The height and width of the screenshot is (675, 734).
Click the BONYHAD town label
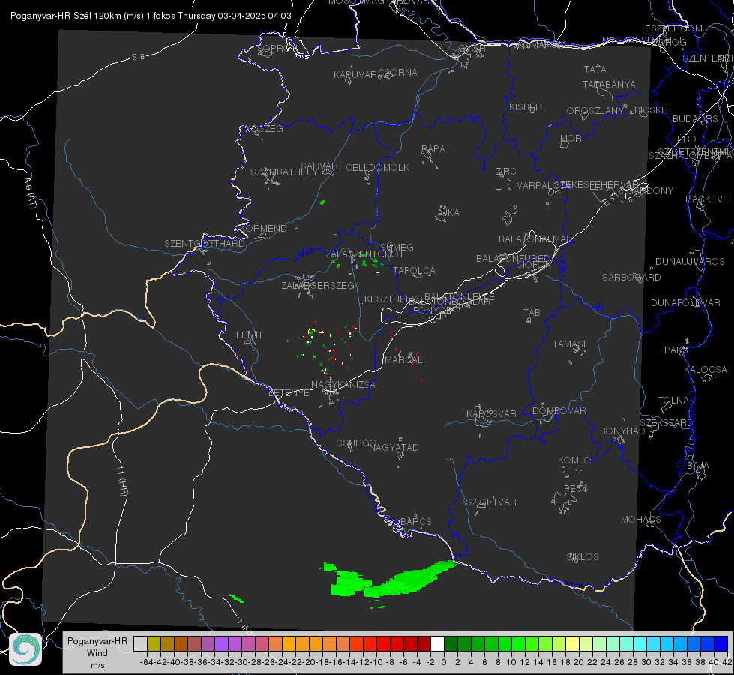click(x=622, y=430)
